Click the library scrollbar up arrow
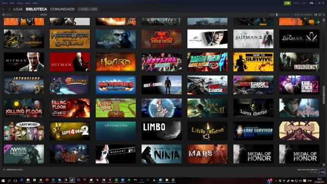327x184 pixels. click(x=324, y=20)
